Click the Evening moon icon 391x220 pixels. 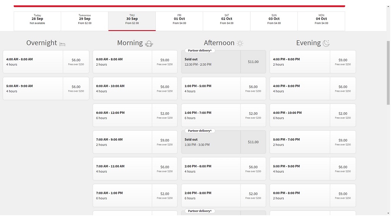coord(326,43)
